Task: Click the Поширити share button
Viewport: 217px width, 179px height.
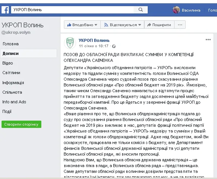Action: [159, 25]
